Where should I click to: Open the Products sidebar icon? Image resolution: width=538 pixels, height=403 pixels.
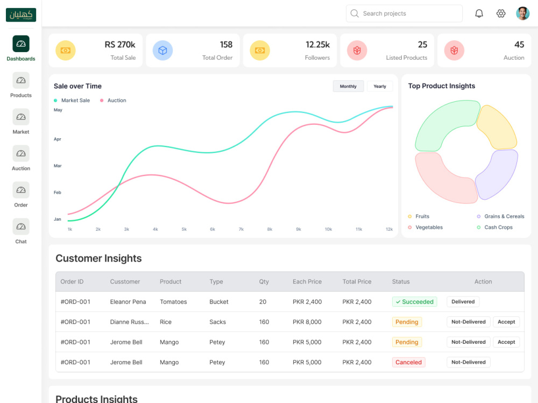[x=21, y=80]
